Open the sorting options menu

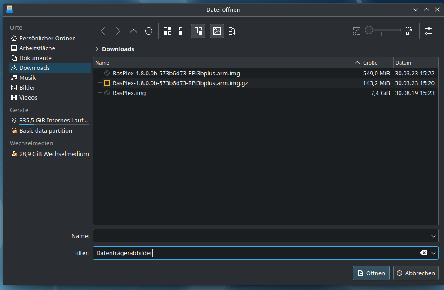[x=232, y=31]
